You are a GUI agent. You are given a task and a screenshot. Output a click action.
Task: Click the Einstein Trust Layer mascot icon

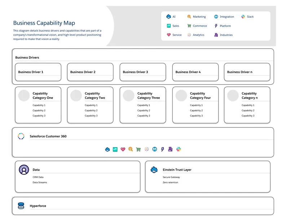[x=154, y=170]
